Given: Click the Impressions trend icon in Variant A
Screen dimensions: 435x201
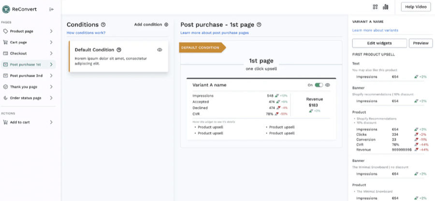Looking at the screenshot, I should 277,96.
